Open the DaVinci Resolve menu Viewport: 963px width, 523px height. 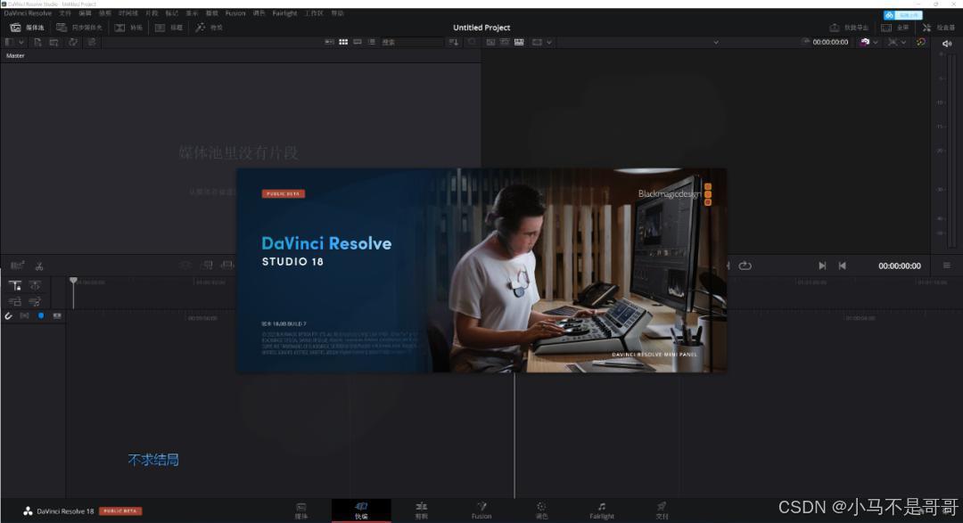pos(28,12)
